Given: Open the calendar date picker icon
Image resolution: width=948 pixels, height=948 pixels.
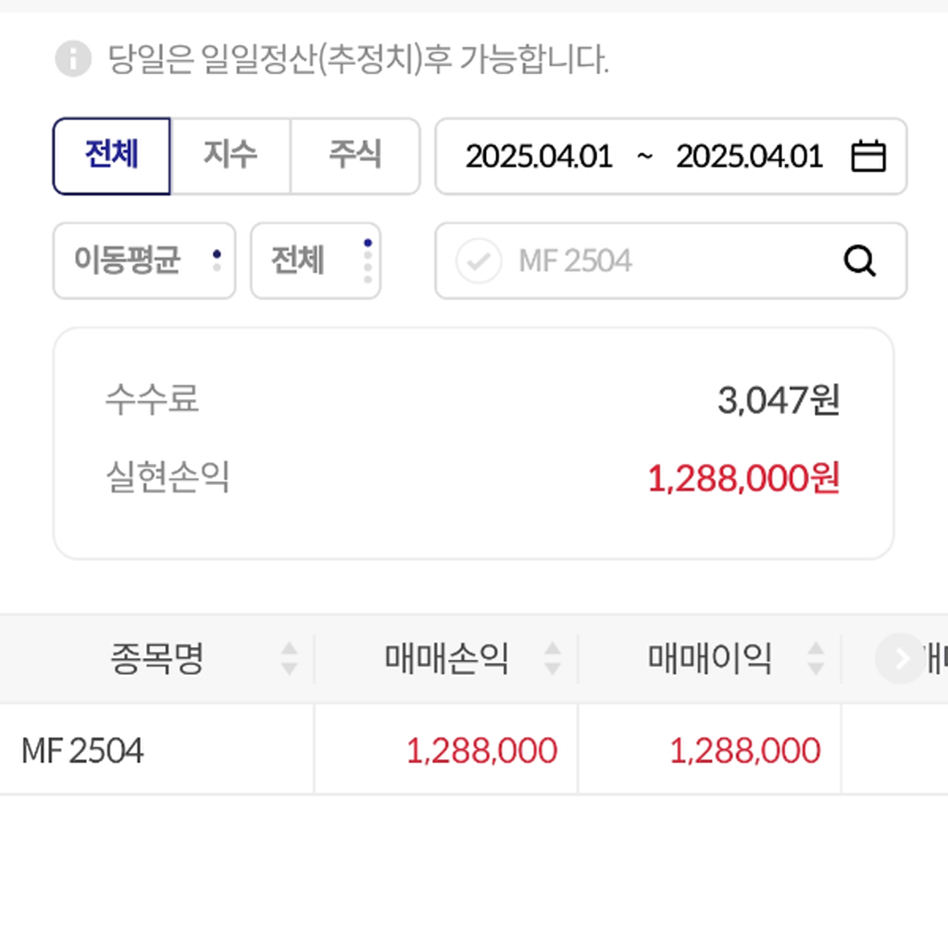Looking at the screenshot, I should click(x=867, y=156).
